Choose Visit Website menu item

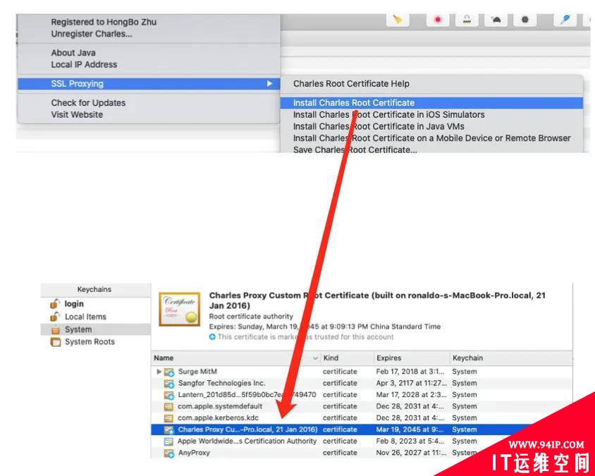coord(77,115)
